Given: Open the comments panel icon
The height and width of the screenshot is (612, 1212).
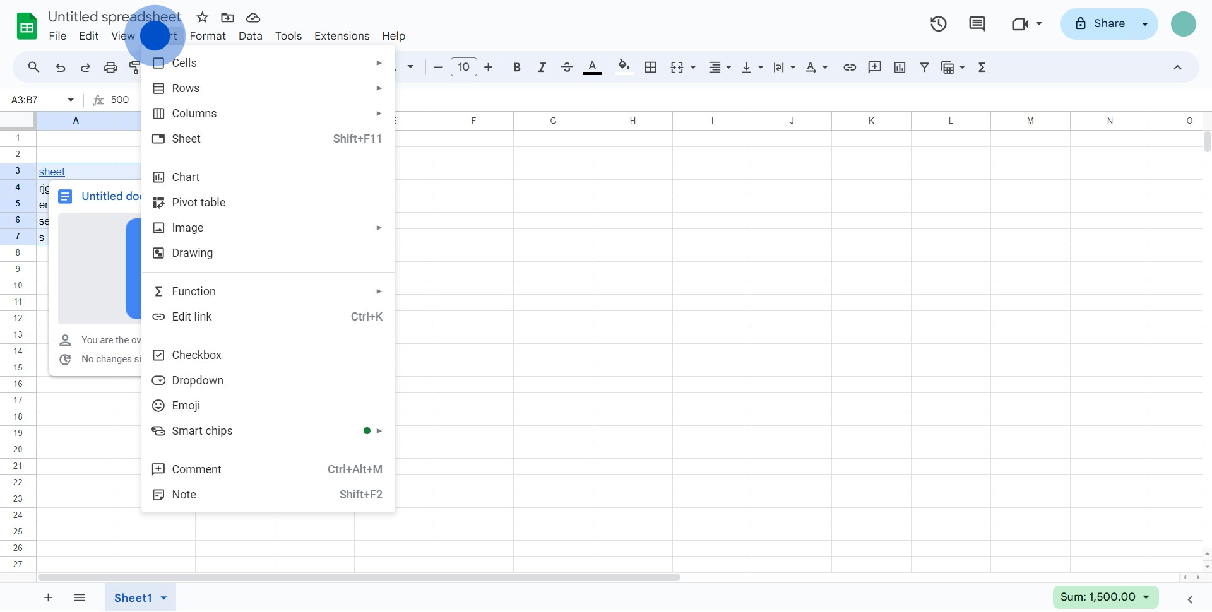Looking at the screenshot, I should [977, 24].
